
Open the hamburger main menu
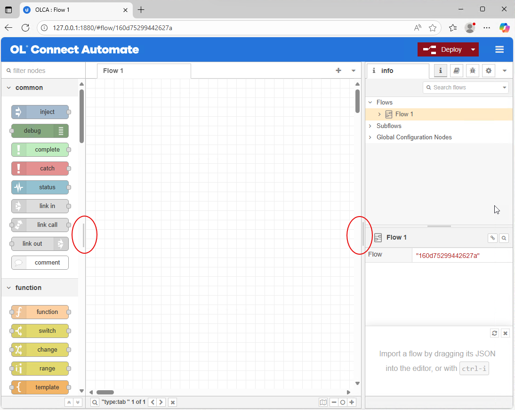(x=499, y=49)
